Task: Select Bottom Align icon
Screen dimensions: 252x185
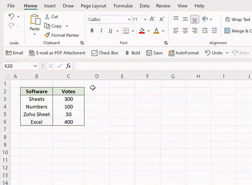Action: (x=194, y=19)
